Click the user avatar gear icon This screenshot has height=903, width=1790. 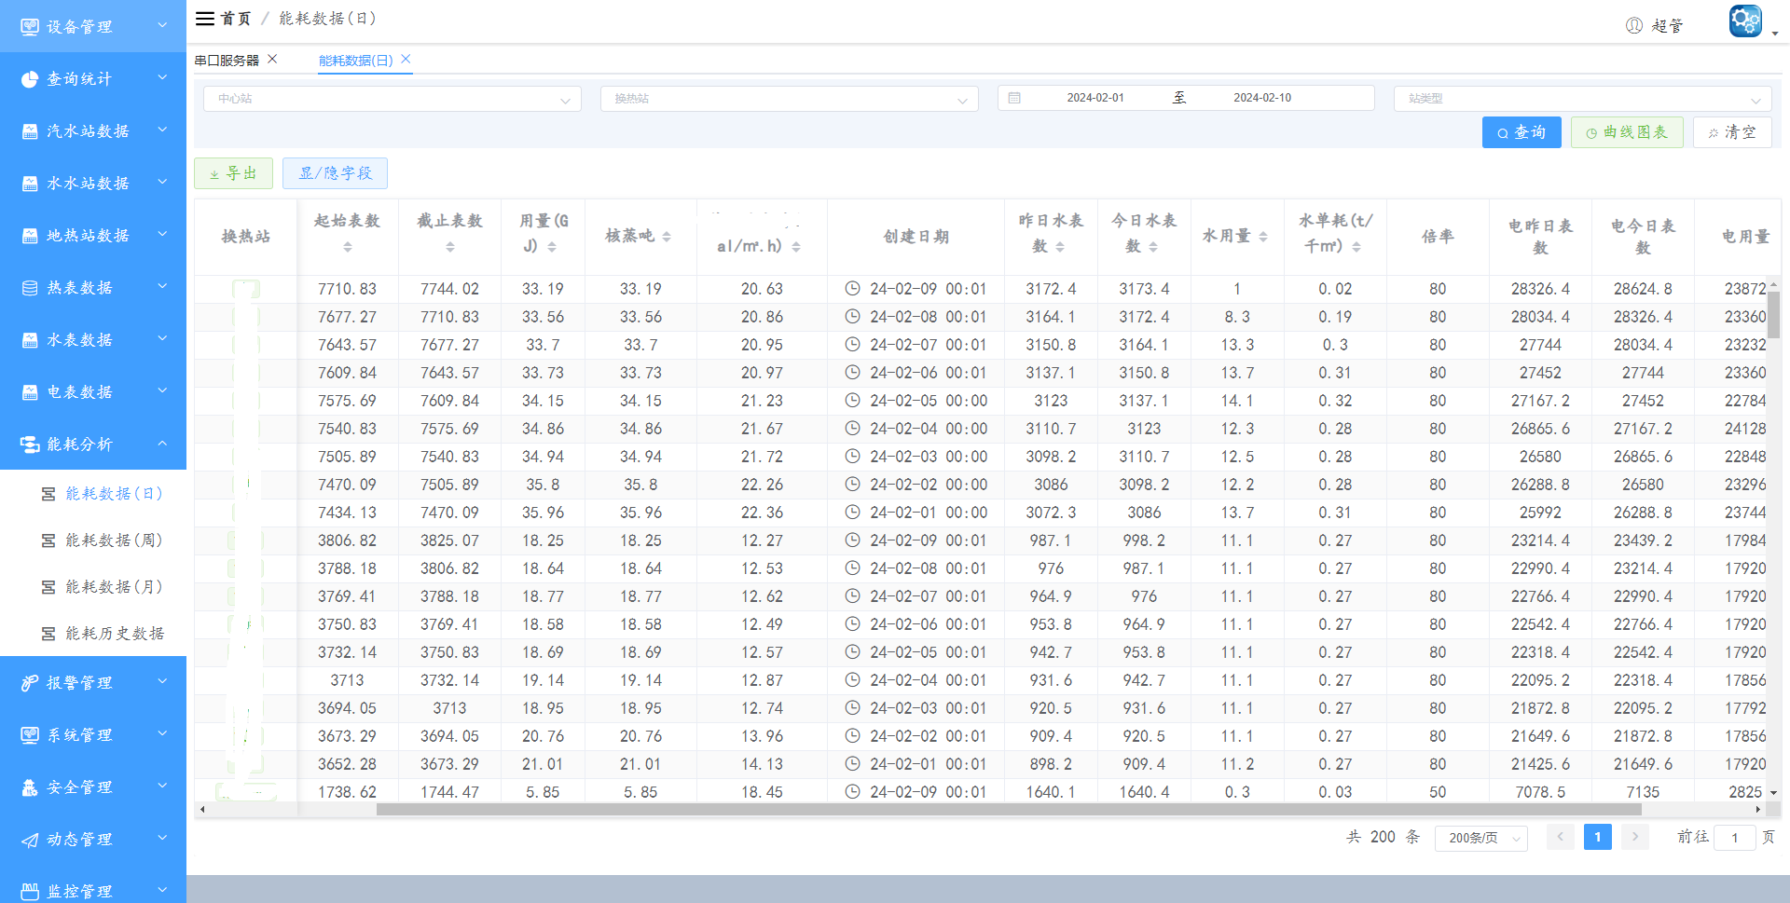1745,21
